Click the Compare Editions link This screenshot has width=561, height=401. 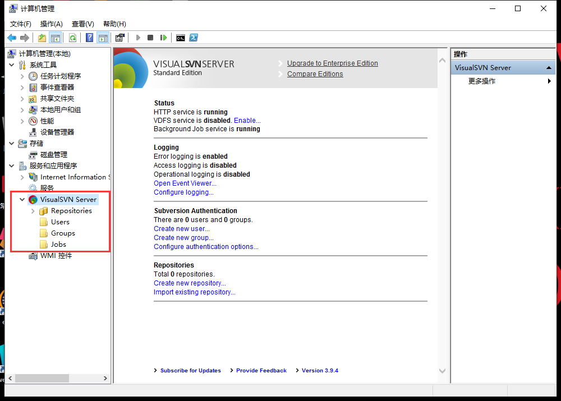pos(315,74)
